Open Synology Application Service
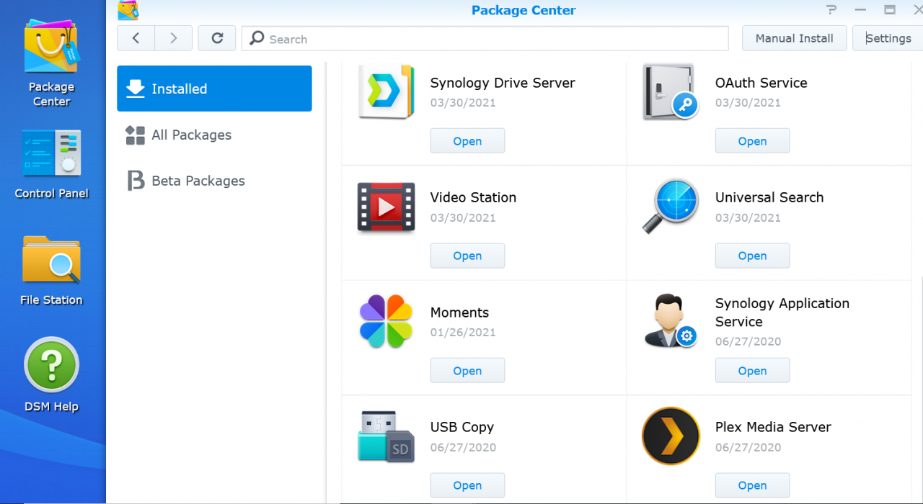This screenshot has width=923, height=504. coord(752,371)
